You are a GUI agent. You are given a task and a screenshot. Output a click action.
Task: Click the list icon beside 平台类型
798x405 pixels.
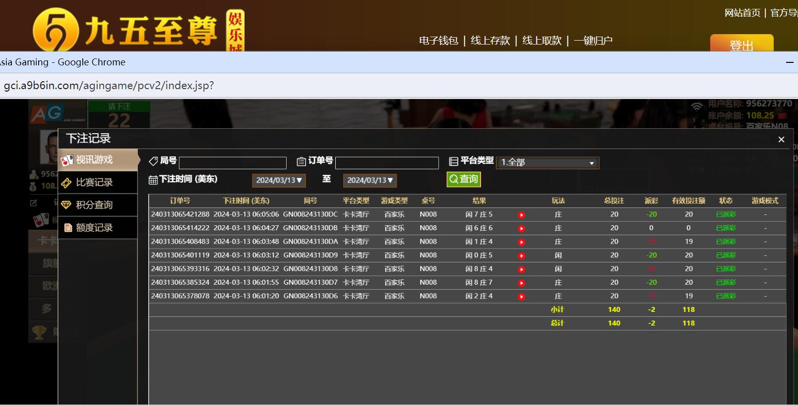pyautogui.click(x=453, y=161)
